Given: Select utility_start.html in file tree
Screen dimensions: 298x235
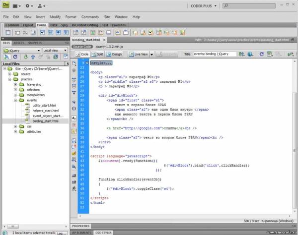Looking at the screenshot, I should pyautogui.click(x=44, y=105).
